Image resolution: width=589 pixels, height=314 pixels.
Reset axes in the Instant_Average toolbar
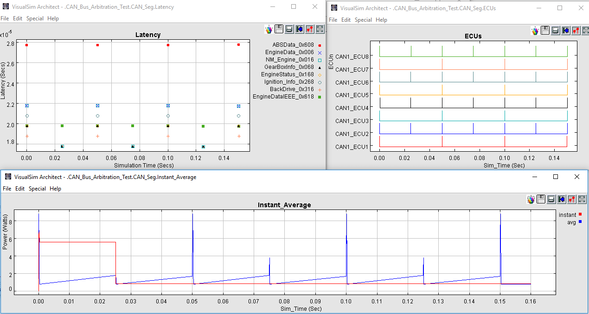[562, 199]
